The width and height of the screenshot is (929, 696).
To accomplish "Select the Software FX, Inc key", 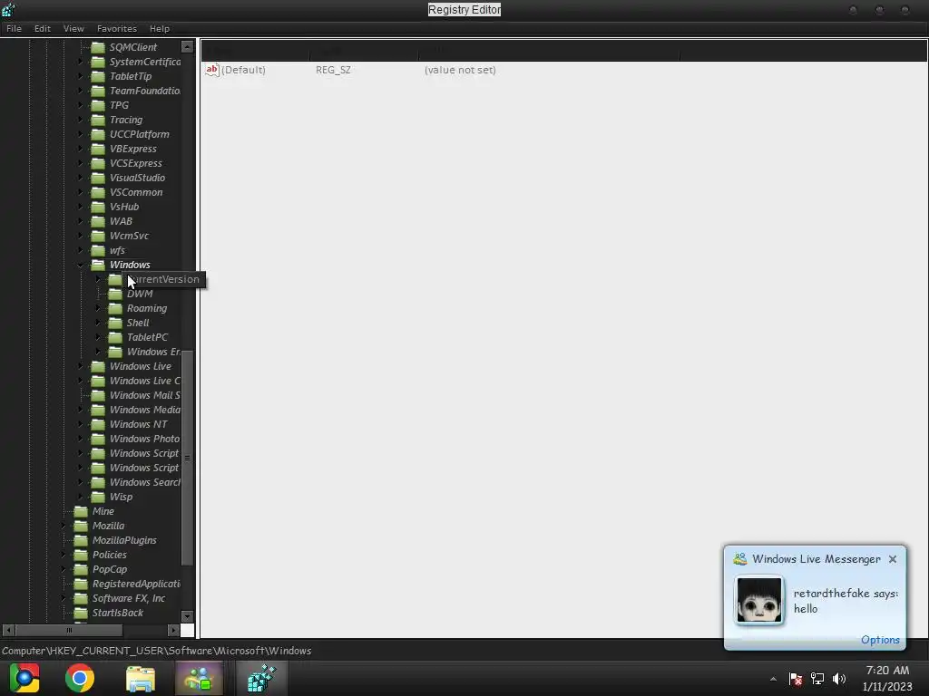I will coord(129,598).
